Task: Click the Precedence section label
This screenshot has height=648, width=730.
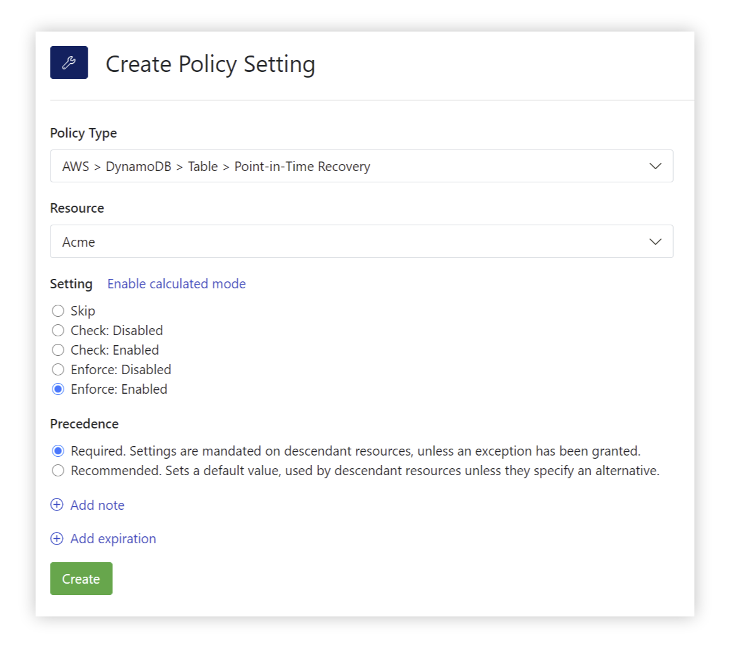Action: [x=84, y=423]
